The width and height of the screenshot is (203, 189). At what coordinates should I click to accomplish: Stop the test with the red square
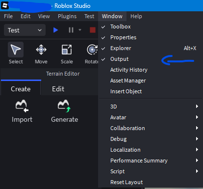coord(93,30)
